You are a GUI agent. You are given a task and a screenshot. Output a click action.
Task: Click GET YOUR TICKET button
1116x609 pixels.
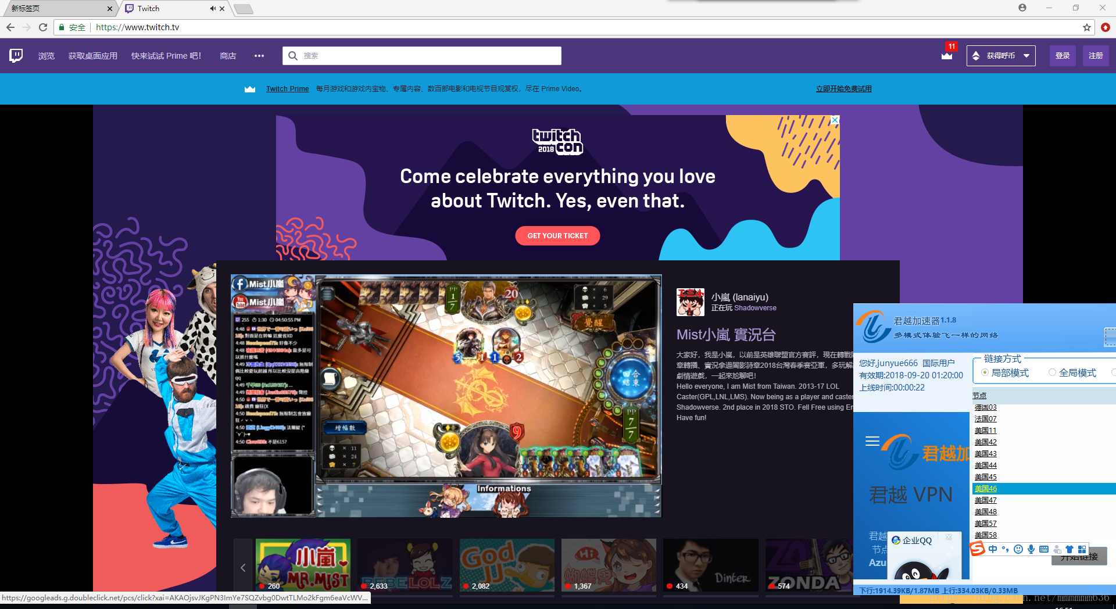click(557, 236)
